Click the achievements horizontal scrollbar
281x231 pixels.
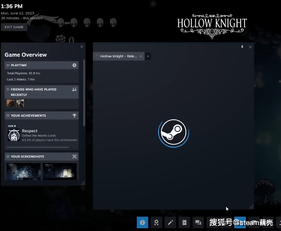pyautogui.click(x=38, y=147)
